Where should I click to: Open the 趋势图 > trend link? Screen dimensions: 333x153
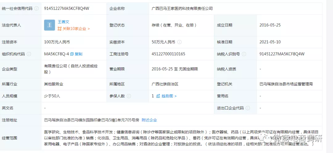point(169,96)
